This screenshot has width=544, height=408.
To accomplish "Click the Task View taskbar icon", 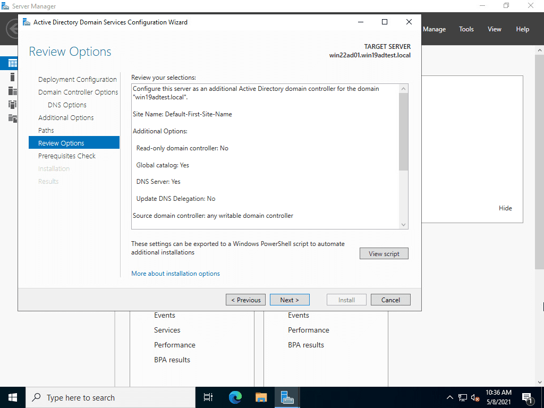I will point(208,397).
